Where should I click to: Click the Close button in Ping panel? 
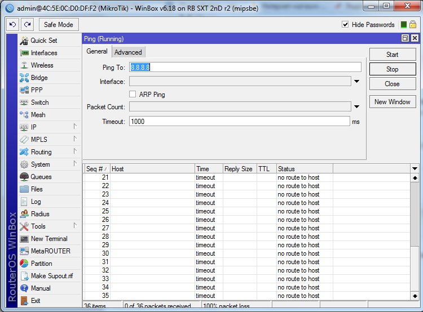(392, 84)
